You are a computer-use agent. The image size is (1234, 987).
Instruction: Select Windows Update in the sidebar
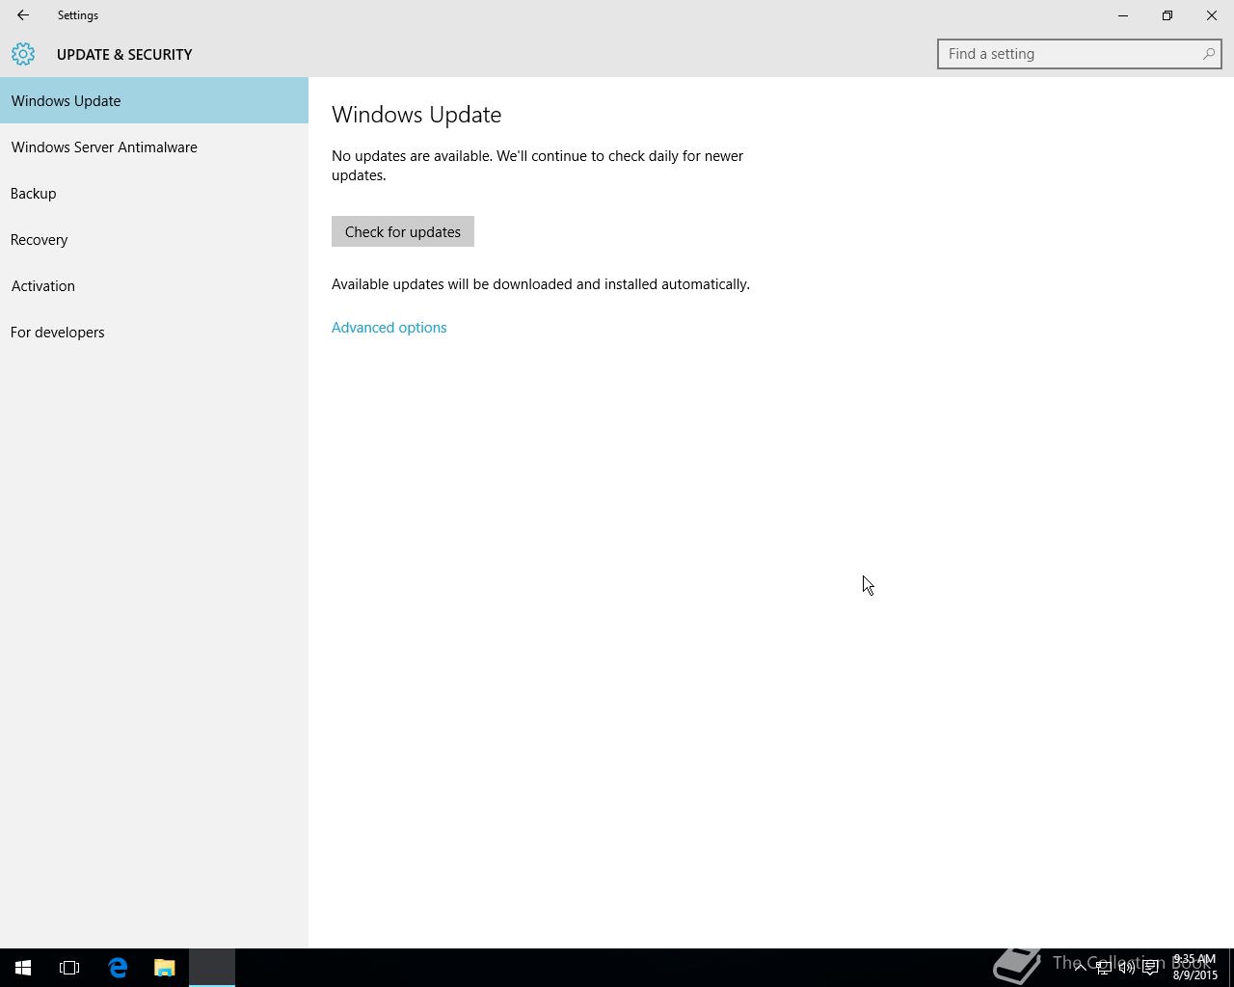click(154, 100)
